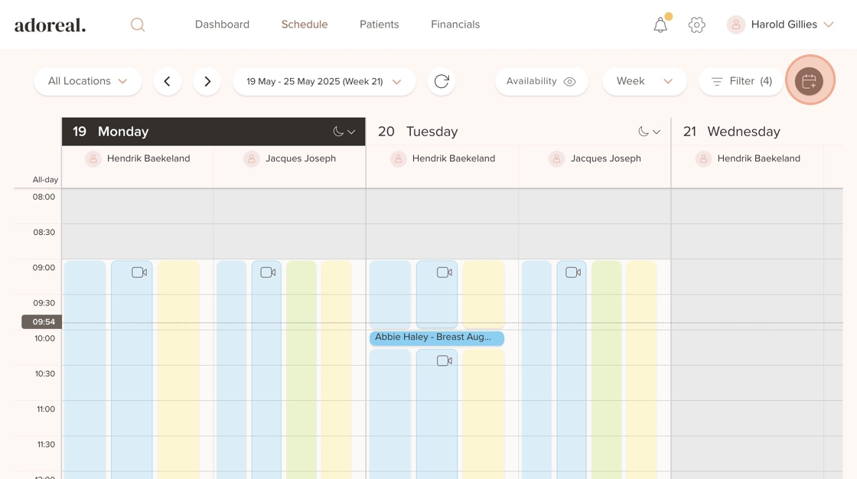Switch to the Dashboard tab

pyautogui.click(x=222, y=24)
